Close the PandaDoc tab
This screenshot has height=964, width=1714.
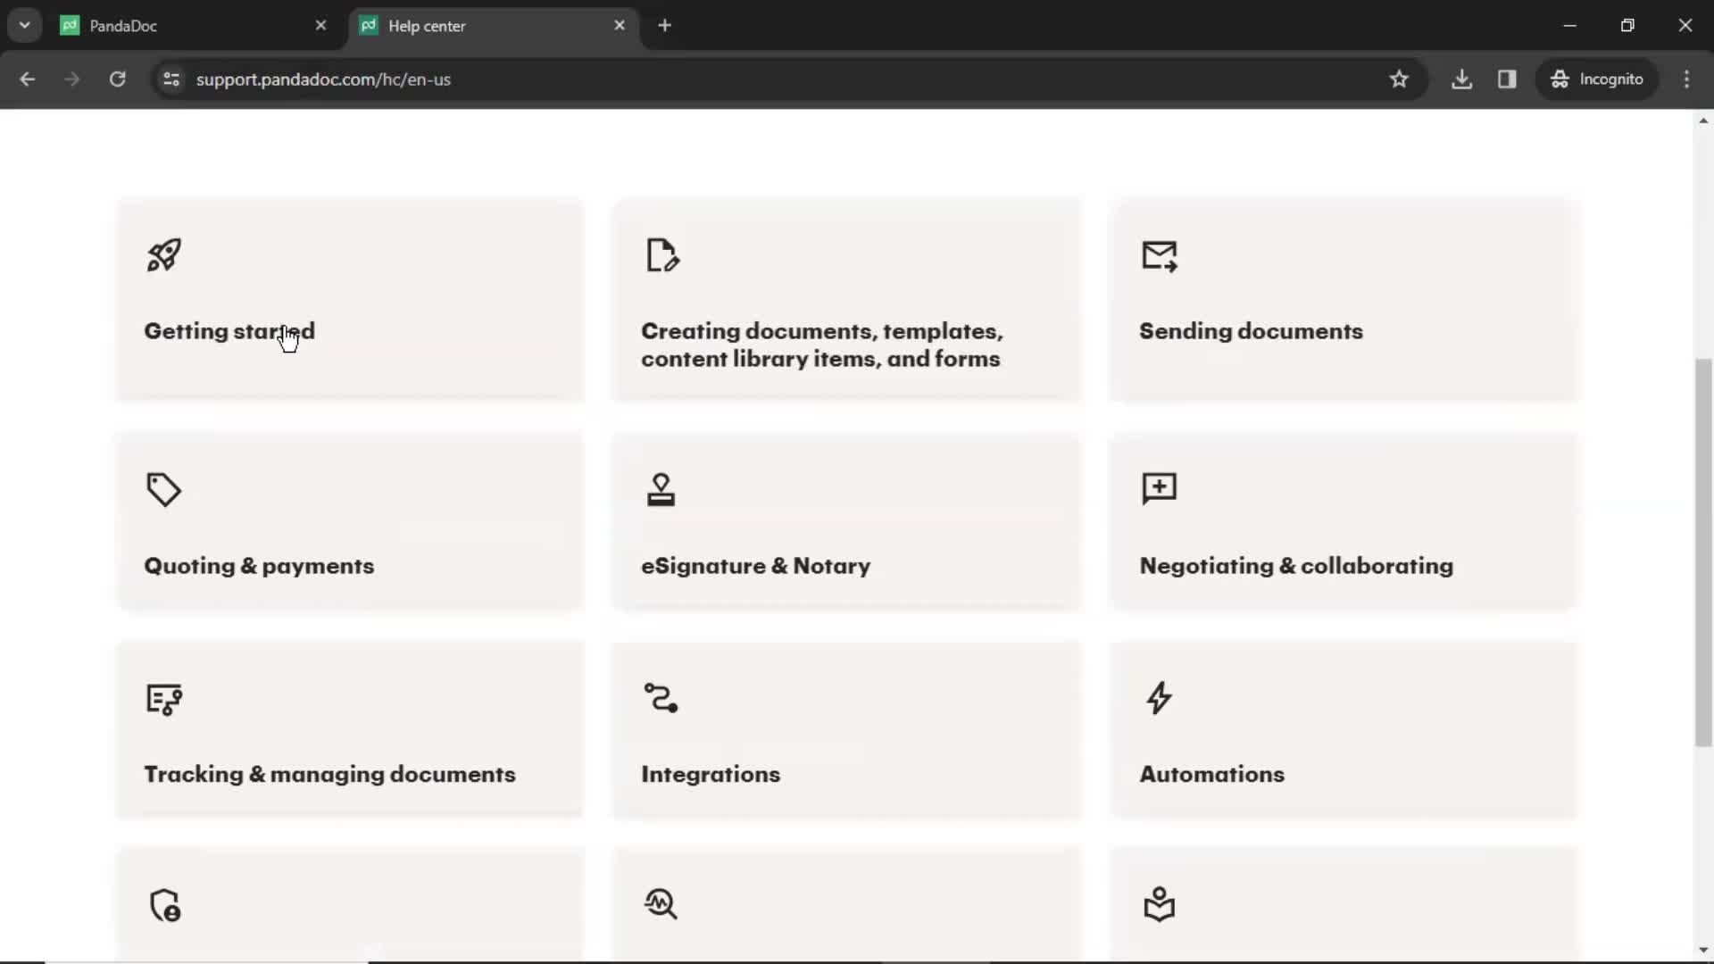click(x=320, y=26)
